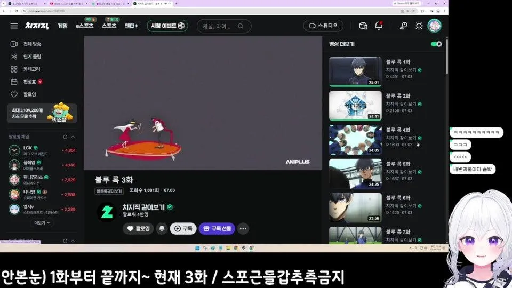Open the wallet icon in header
This screenshot has width=512, height=288.
(x=363, y=26)
